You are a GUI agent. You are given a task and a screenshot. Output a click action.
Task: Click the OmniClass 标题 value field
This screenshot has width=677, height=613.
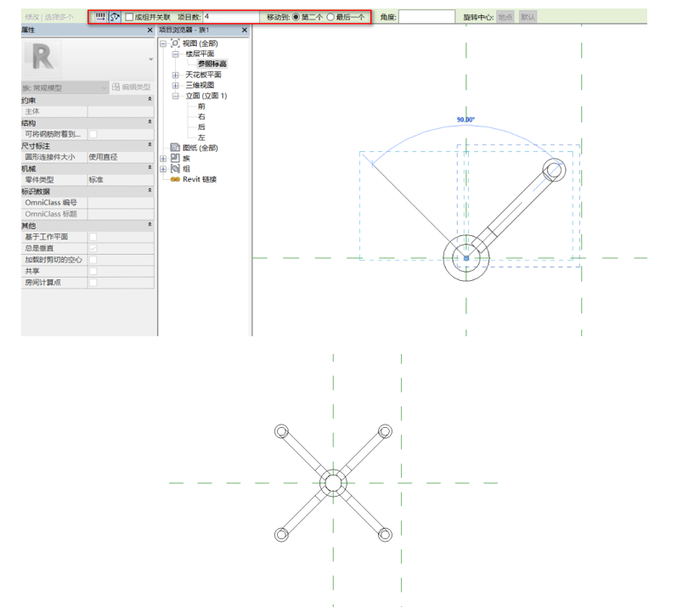[121, 214]
